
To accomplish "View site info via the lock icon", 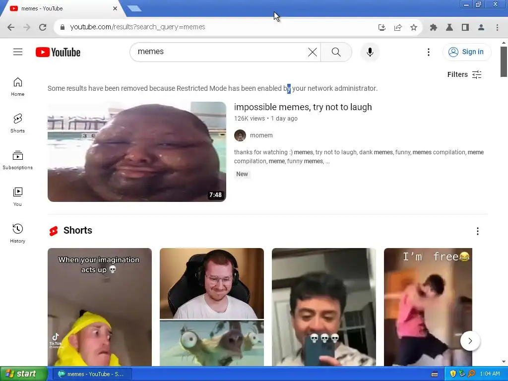I will [x=63, y=27].
